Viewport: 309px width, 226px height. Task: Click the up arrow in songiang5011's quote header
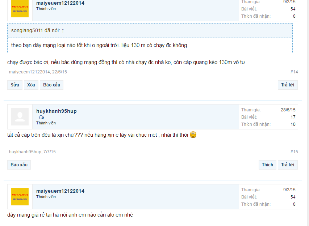(63, 31)
